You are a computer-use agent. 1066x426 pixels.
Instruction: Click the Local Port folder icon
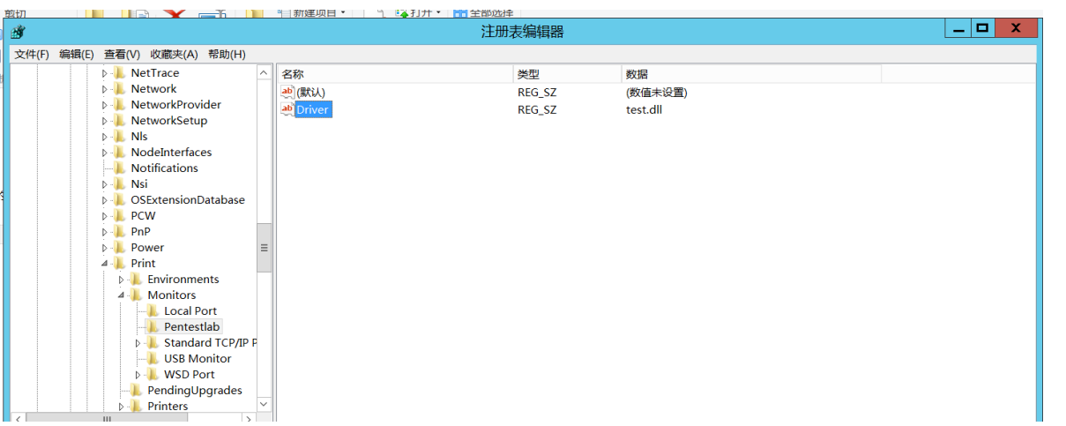[x=153, y=310]
